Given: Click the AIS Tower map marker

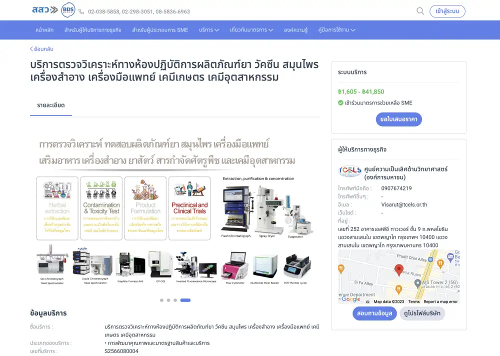Looking at the screenshot, I should 417,283.
